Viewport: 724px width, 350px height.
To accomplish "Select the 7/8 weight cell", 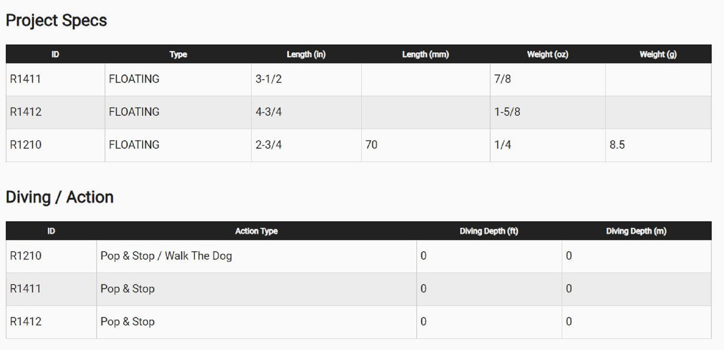I will (x=502, y=79).
